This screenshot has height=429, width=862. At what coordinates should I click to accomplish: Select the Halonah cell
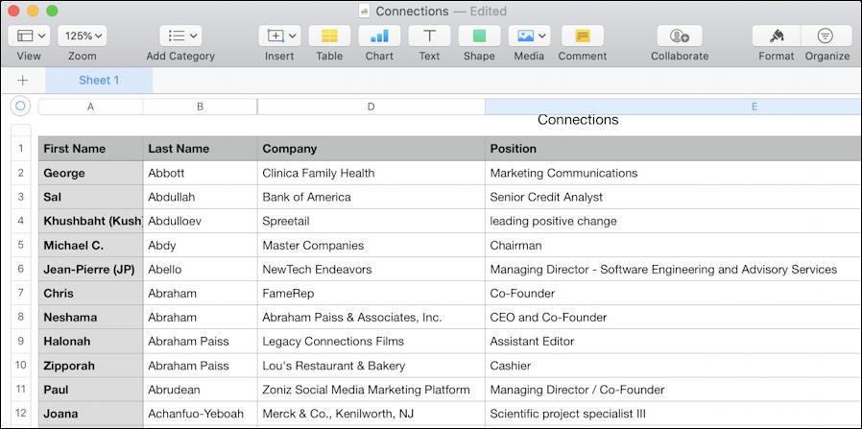[x=90, y=342]
